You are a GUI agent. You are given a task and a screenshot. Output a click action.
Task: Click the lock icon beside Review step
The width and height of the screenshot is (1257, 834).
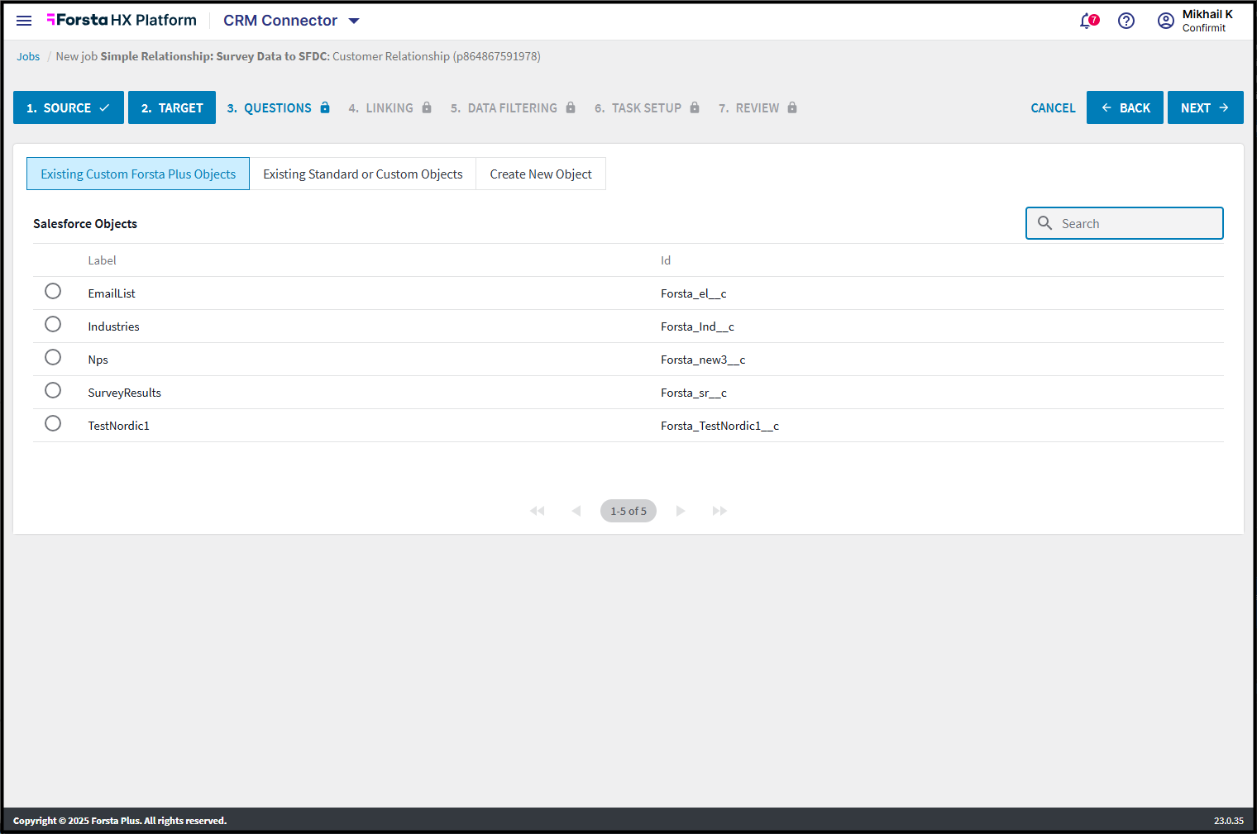point(792,107)
